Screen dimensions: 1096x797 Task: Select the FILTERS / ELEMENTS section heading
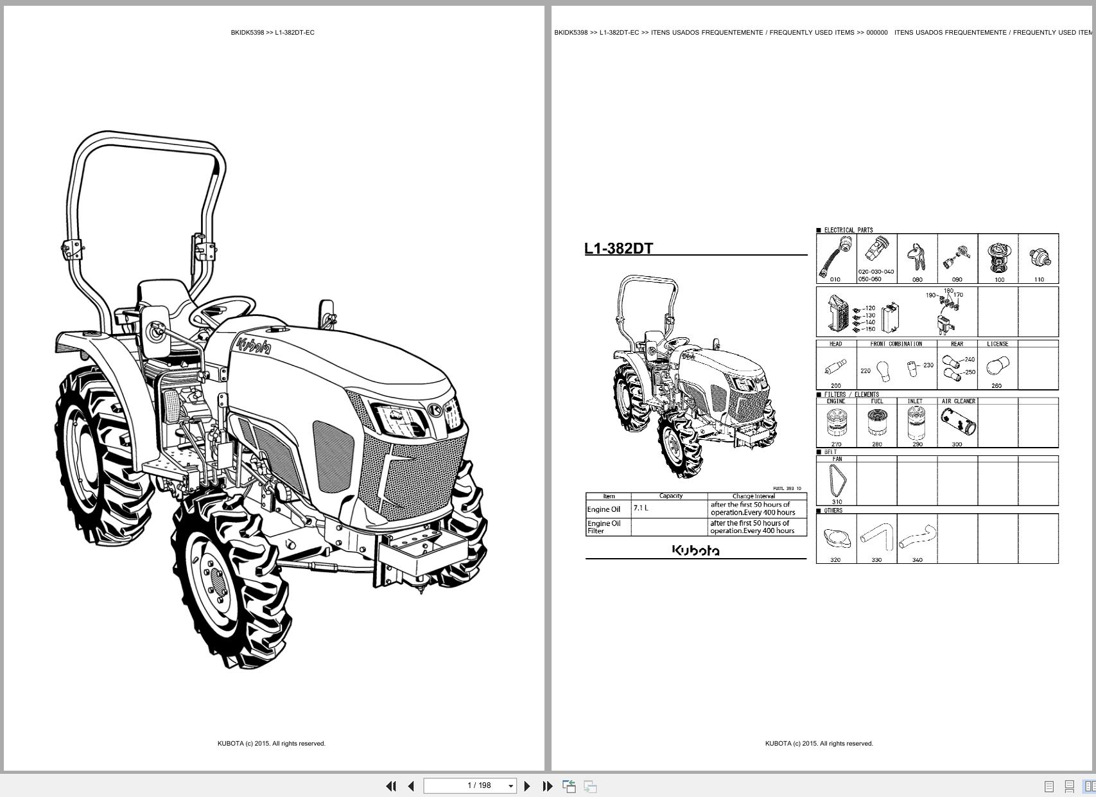click(x=851, y=394)
